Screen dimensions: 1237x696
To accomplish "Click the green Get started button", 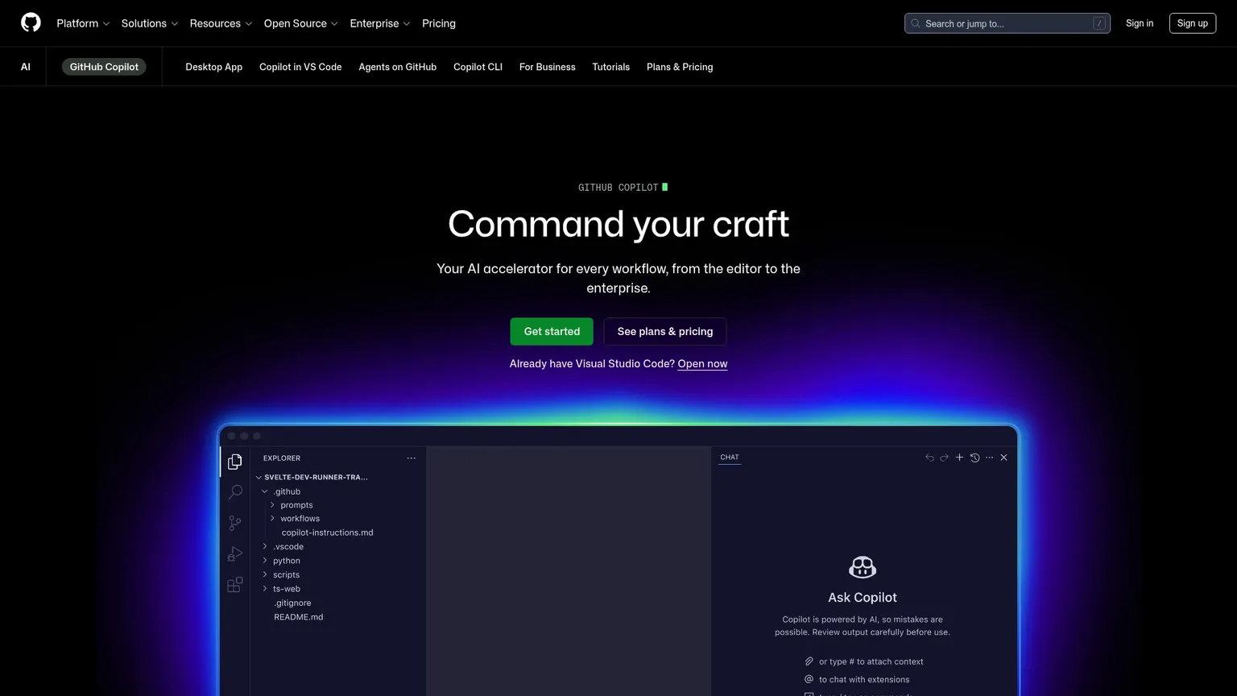I will 552,331.
